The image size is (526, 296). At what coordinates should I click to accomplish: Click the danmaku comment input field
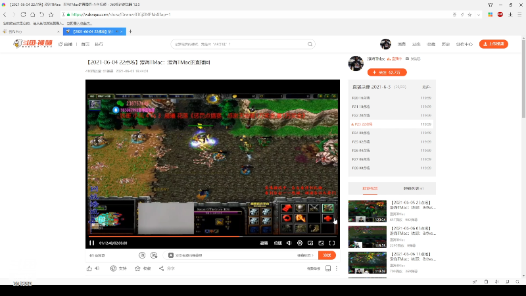coord(231,255)
